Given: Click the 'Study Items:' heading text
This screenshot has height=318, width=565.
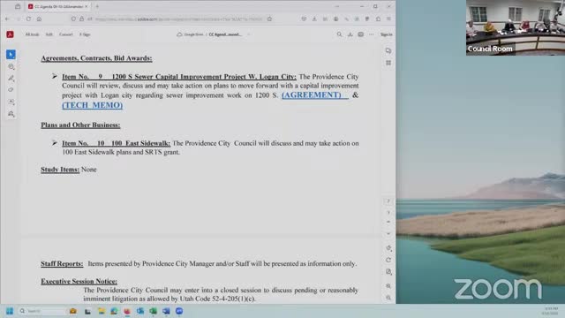Looking at the screenshot, I should [x=60, y=170].
